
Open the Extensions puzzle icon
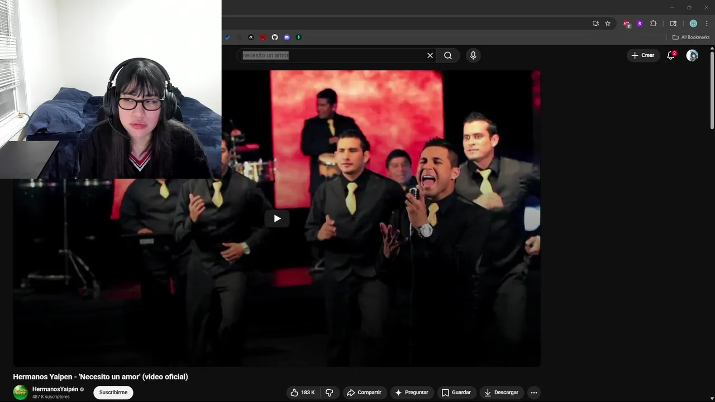click(x=653, y=23)
